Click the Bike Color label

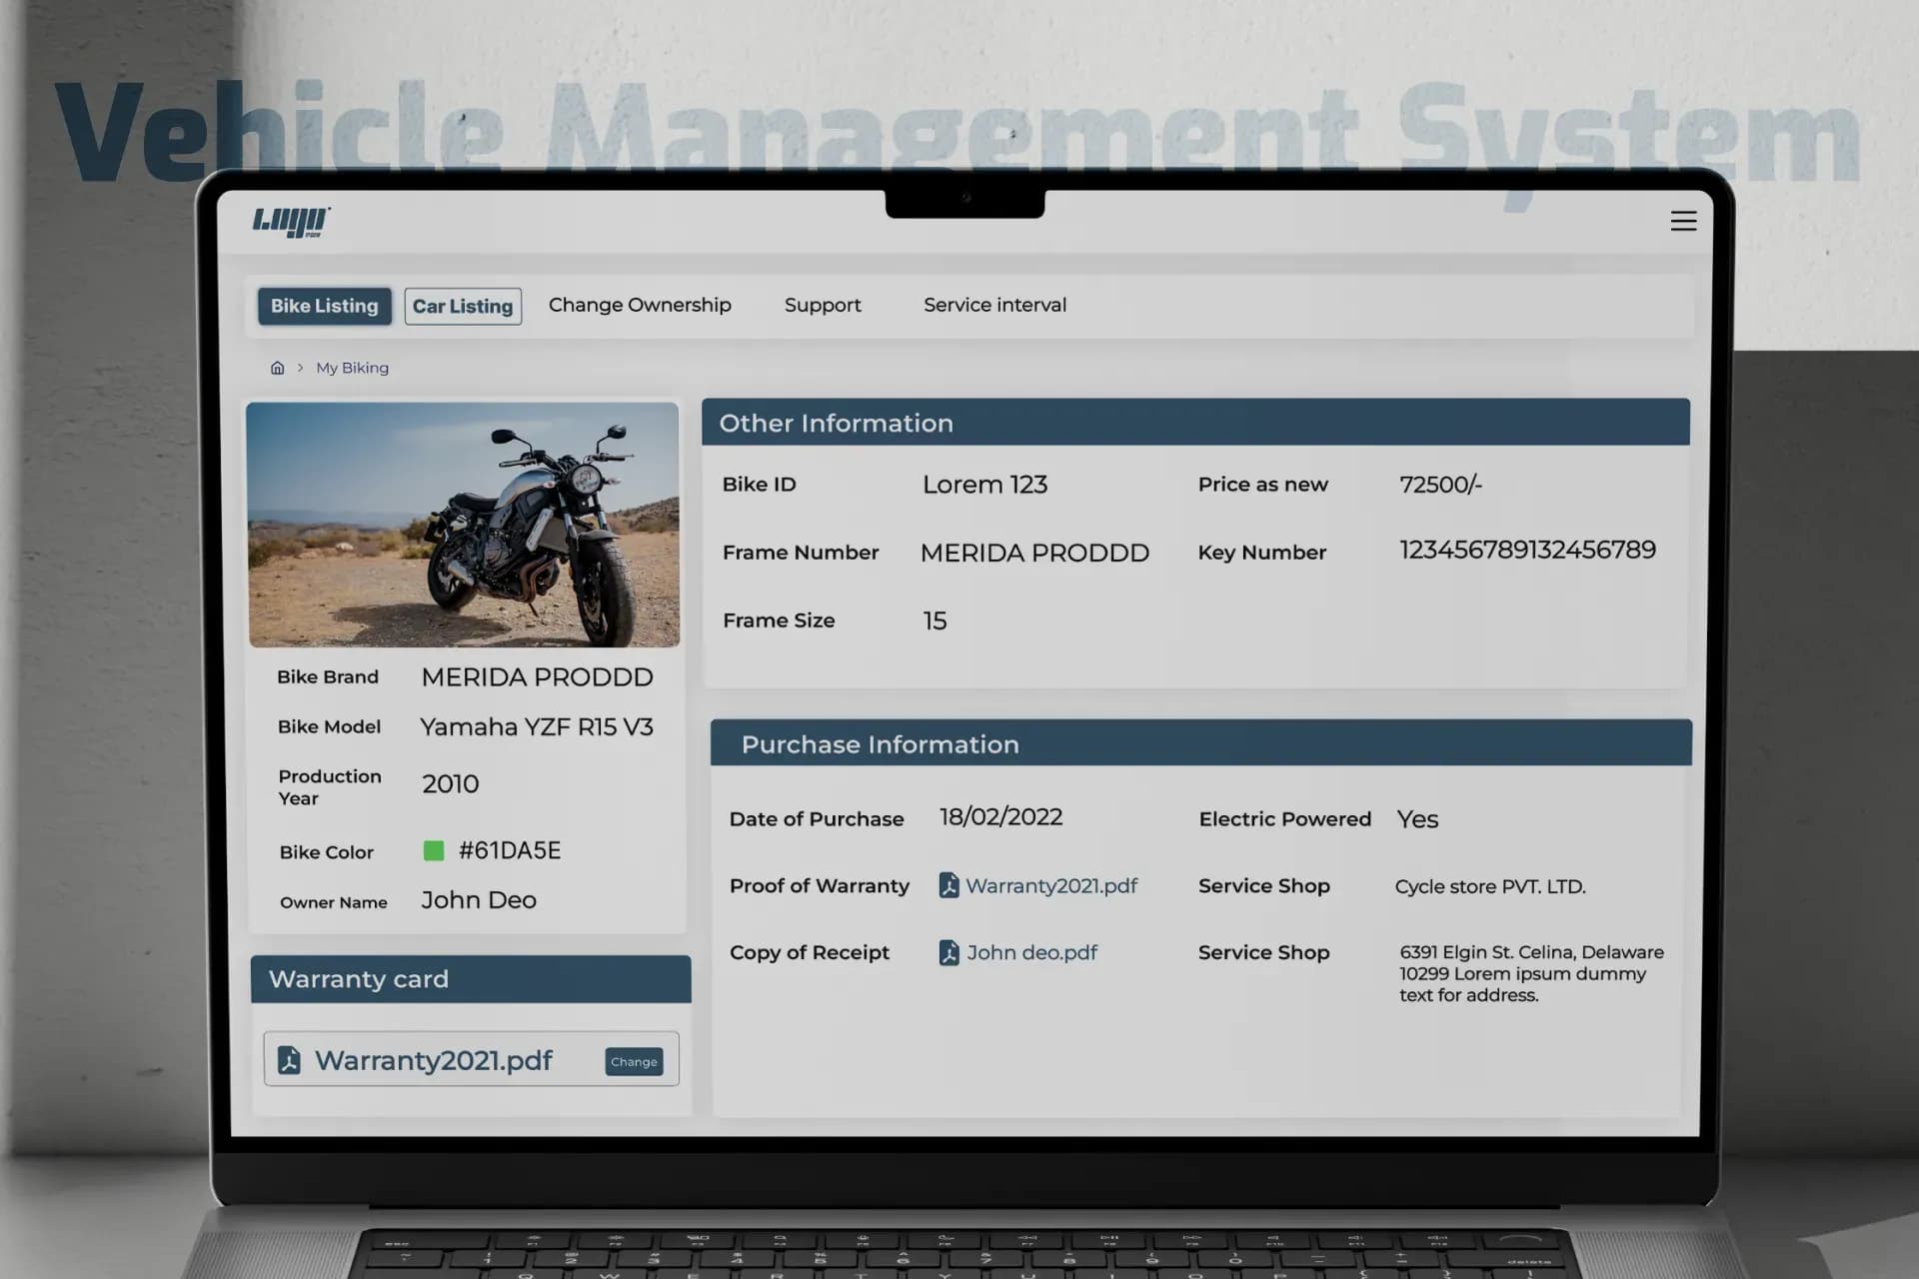click(326, 852)
